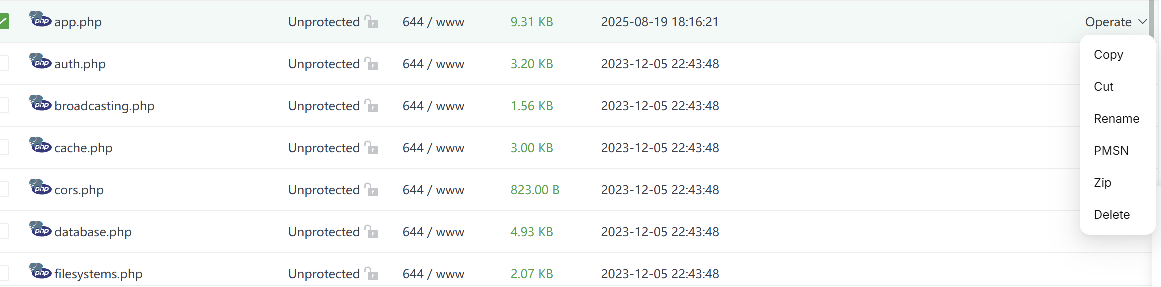Screen dimensions: 1161x287
Task: Click the padlock icon in cors.php row
Action: click(x=371, y=190)
